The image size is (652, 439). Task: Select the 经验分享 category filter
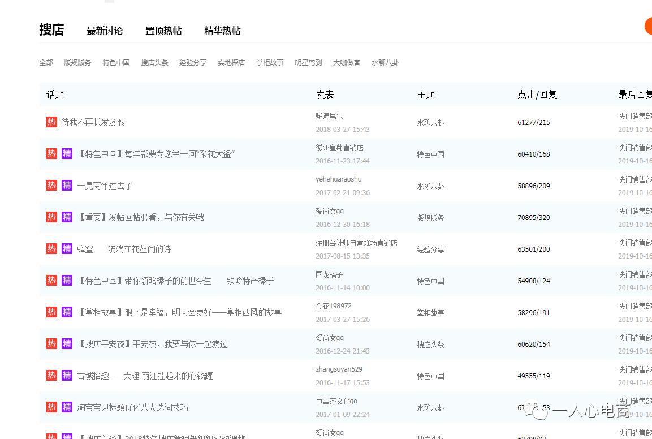point(193,63)
